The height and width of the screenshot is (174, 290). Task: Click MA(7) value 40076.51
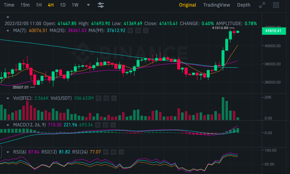pyautogui.click(x=38, y=31)
